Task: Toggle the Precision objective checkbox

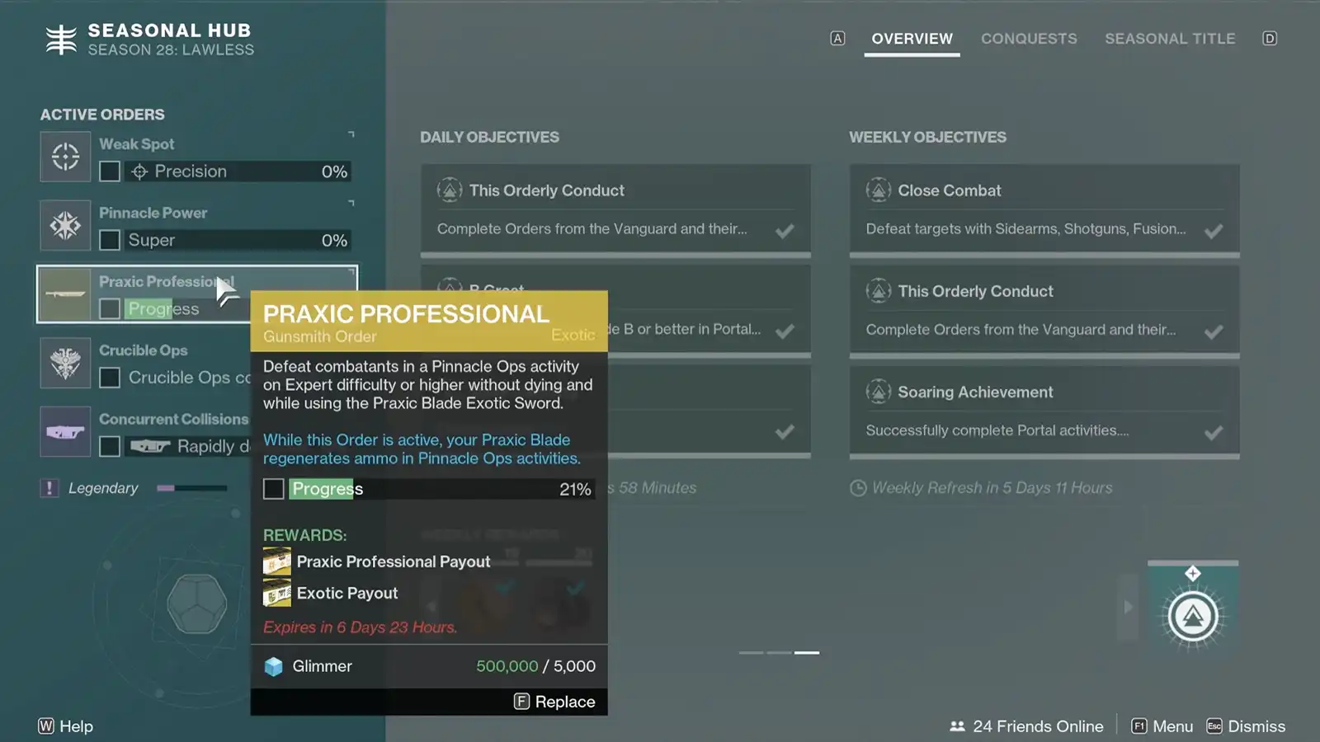Action: point(110,171)
